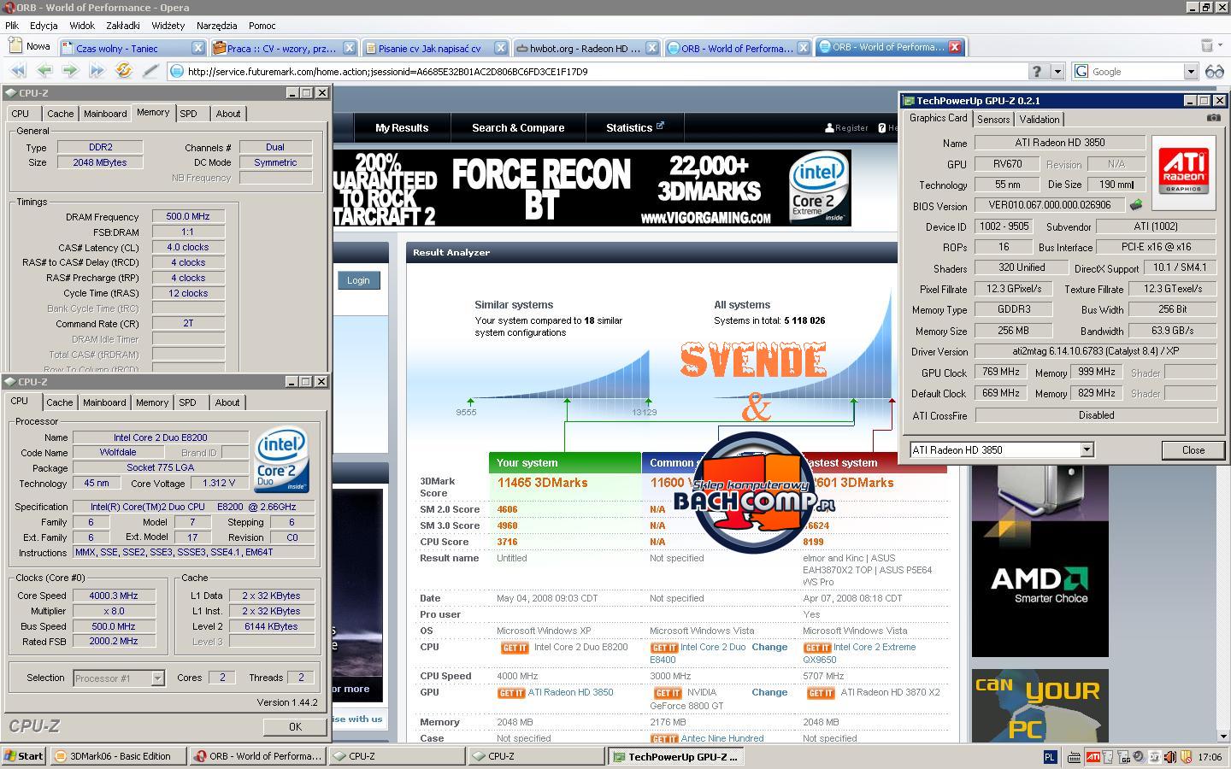Screen dimensions: 1231x769
Task: Click the Opera address bar URL field
Action: [x=598, y=72]
